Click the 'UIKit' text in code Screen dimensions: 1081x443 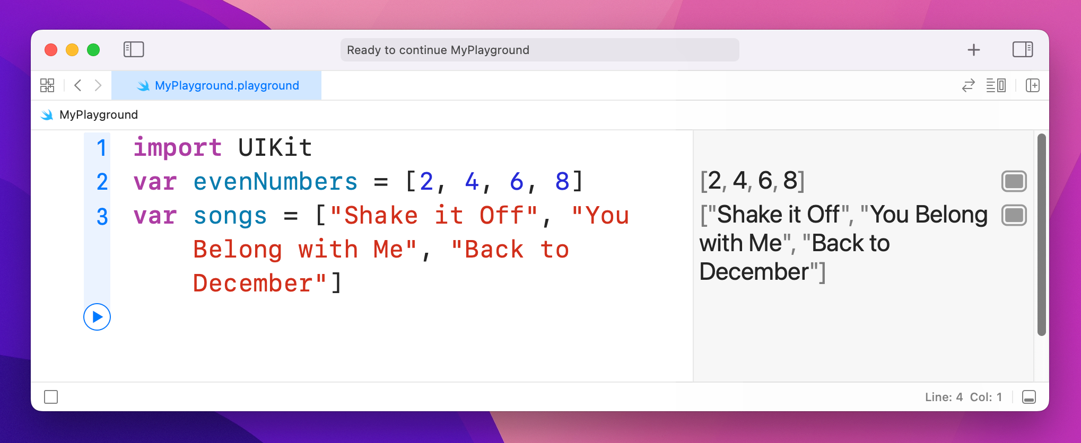tap(275, 148)
